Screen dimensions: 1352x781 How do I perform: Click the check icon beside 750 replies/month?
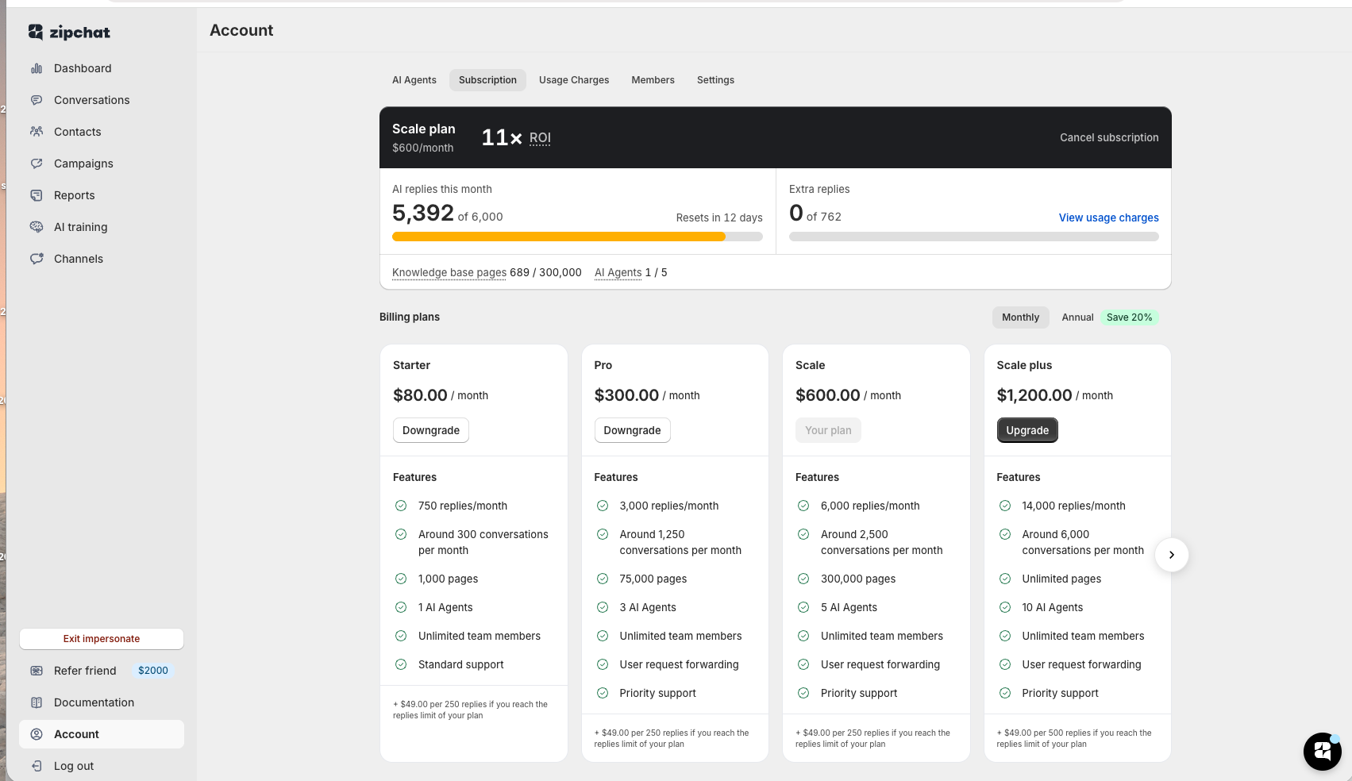[x=401, y=506]
